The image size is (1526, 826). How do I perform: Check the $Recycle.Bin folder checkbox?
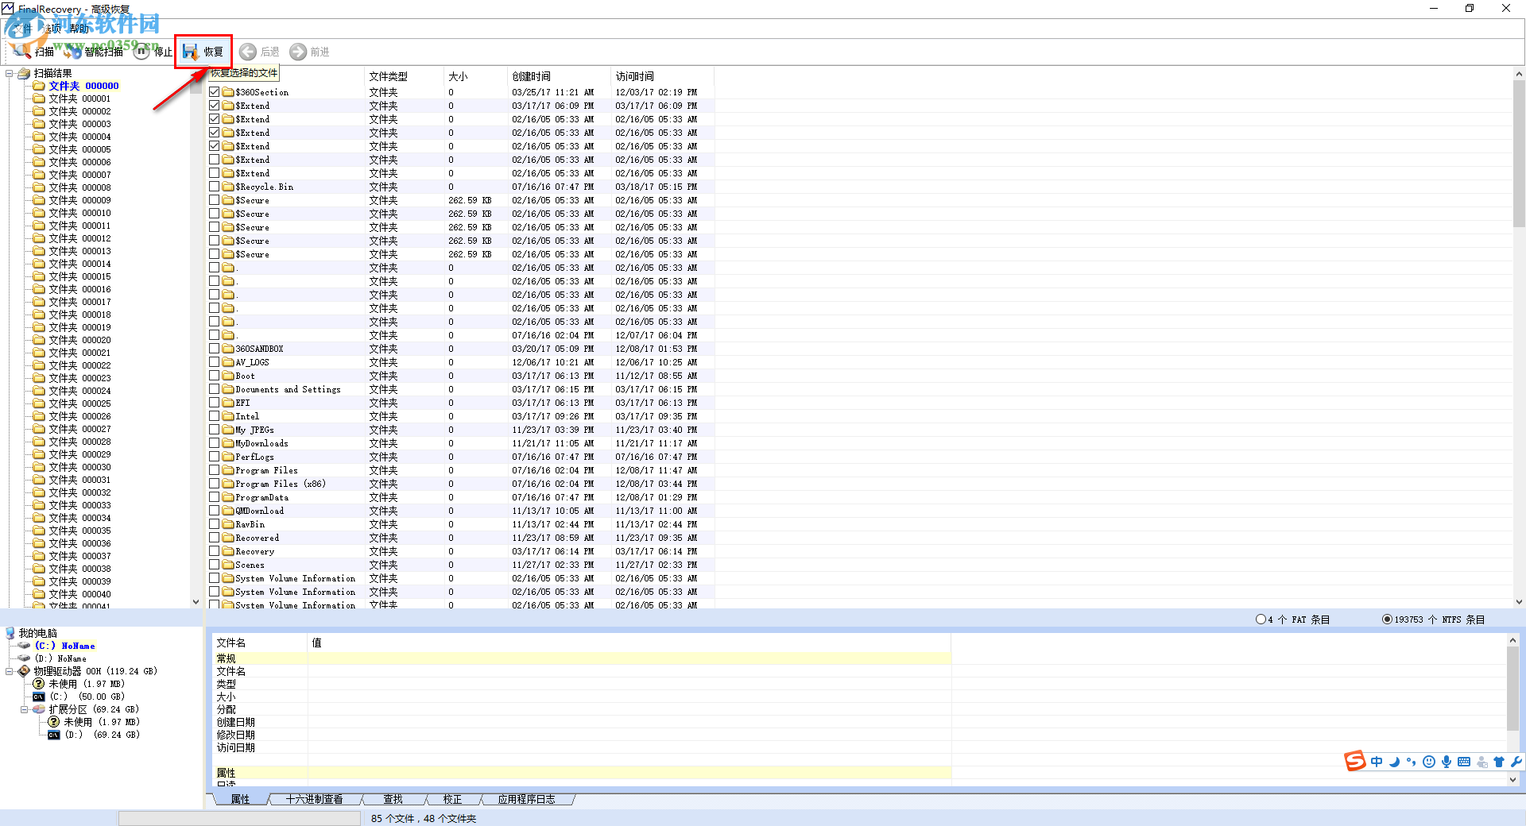coord(214,186)
